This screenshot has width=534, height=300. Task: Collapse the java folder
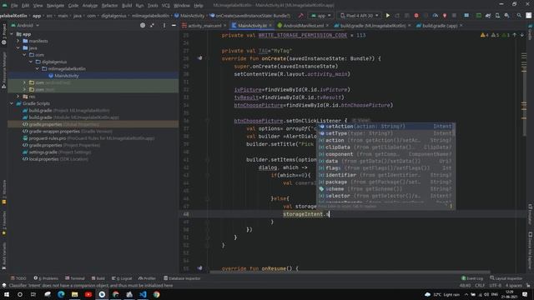pyautogui.click(x=18, y=48)
